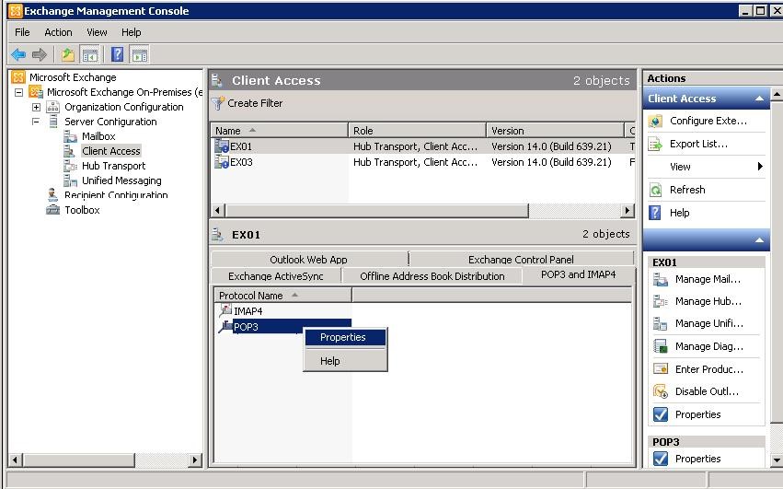The width and height of the screenshot is (783, 489).
Task: Click the Manage Mailbox Role icon
Action: [660, 280]
